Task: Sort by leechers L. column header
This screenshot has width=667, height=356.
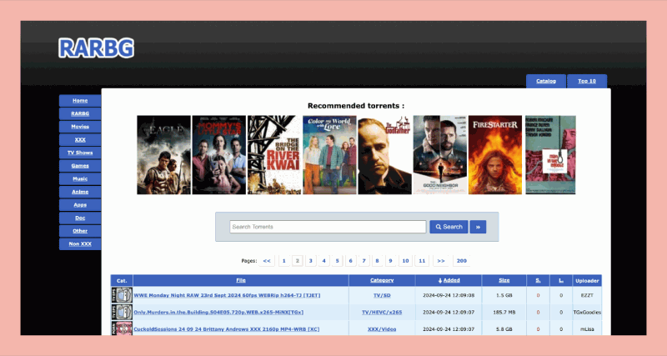Action: 561,280
